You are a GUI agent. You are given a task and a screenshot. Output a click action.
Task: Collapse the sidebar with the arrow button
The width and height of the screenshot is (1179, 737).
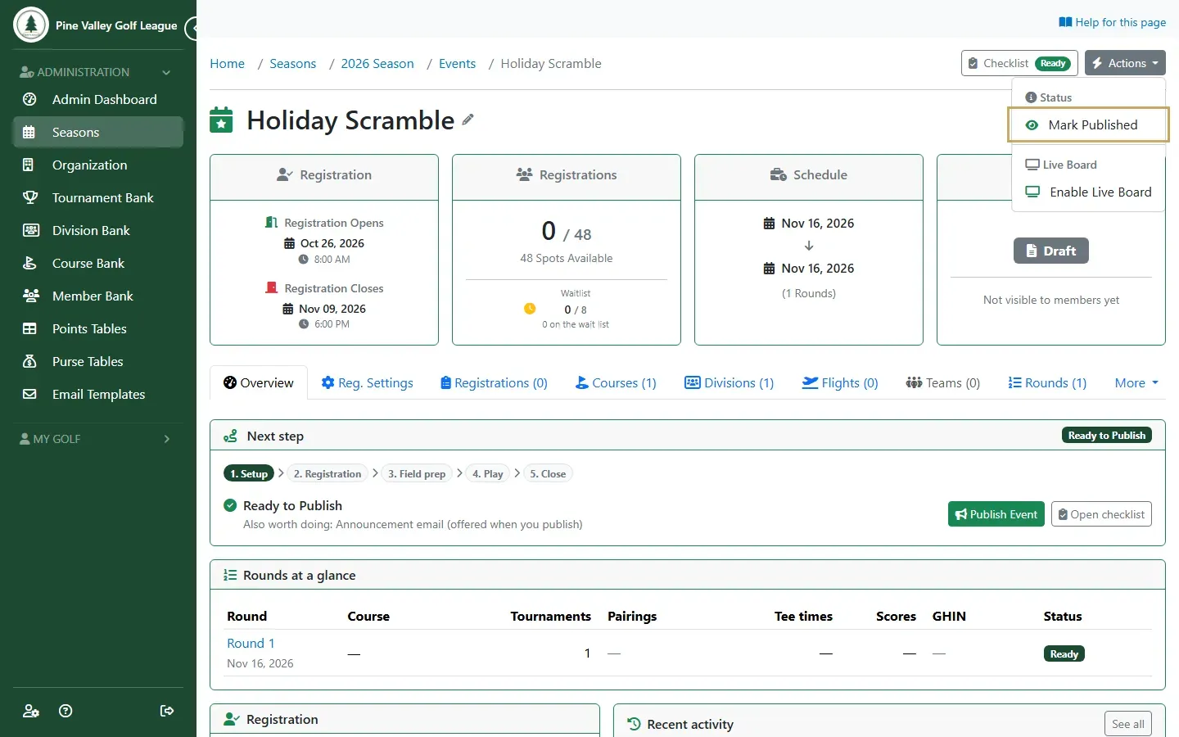click(192, 29)
